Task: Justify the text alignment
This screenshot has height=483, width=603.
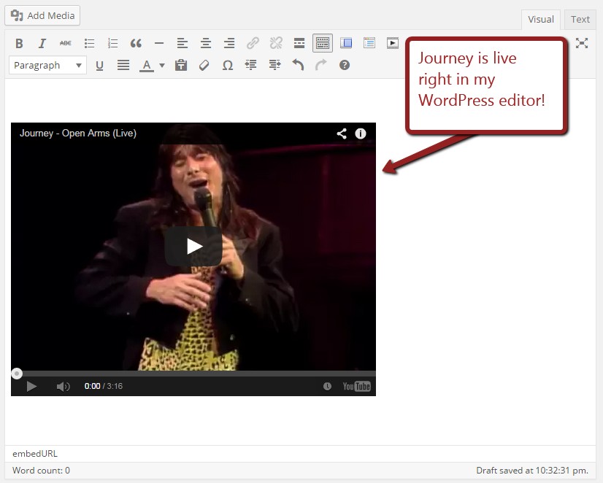Action: [123, 66]
